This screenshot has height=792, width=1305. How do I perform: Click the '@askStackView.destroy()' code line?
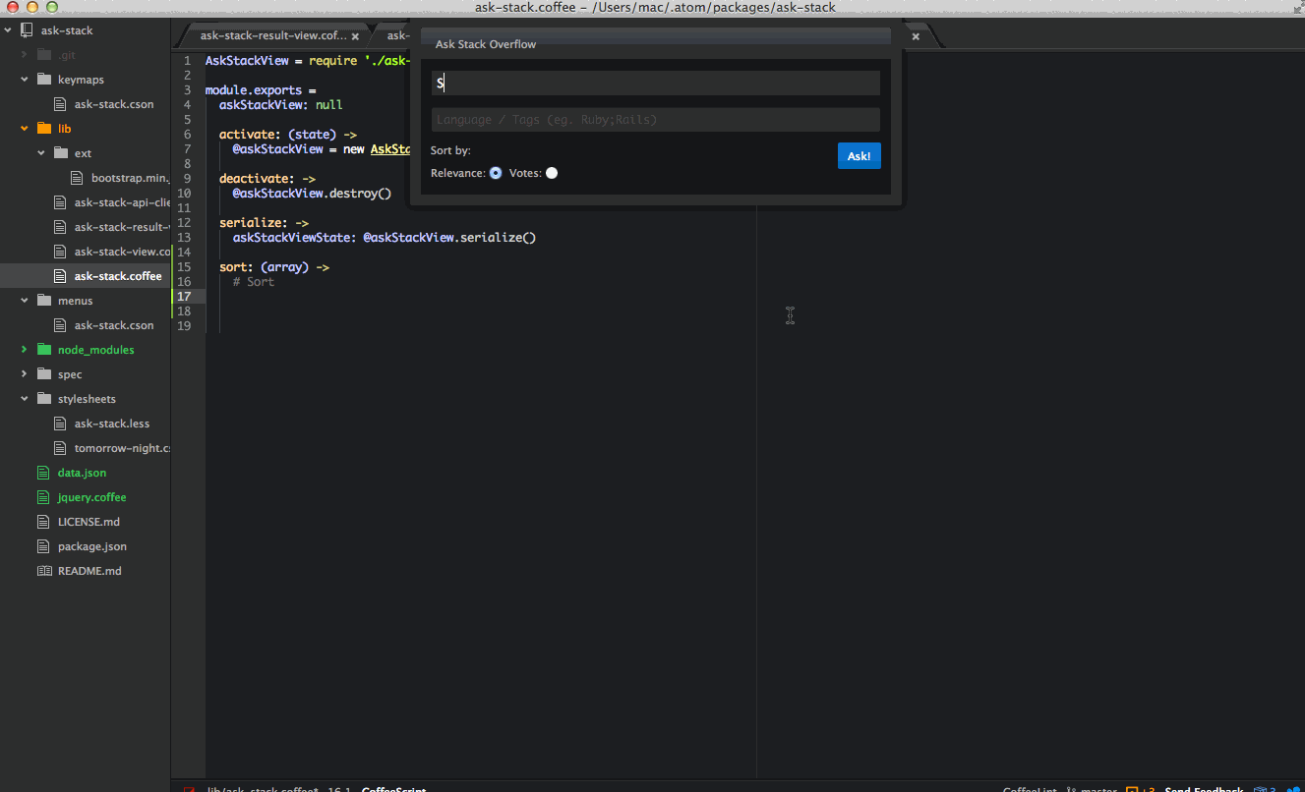312,194
